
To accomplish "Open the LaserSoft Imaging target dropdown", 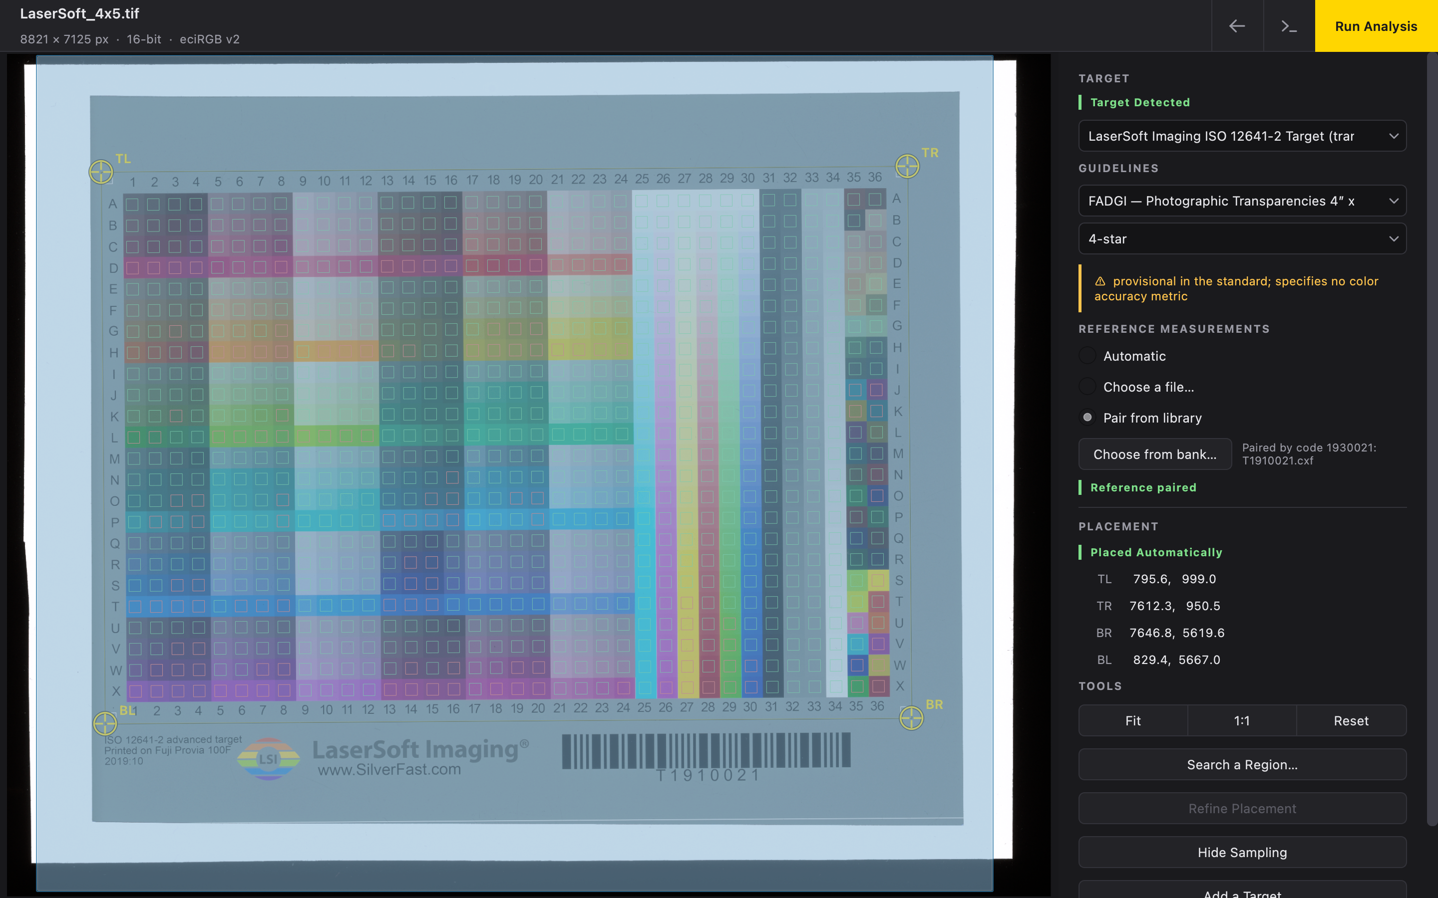I will (x=1242, y=136).
